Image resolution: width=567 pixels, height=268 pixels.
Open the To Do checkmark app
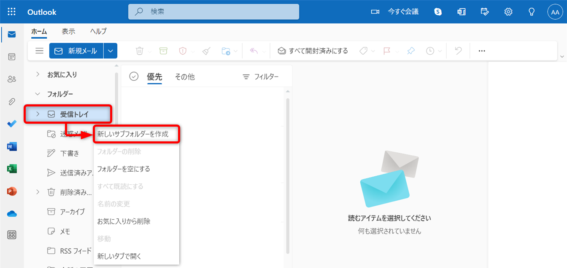point(12,124)
